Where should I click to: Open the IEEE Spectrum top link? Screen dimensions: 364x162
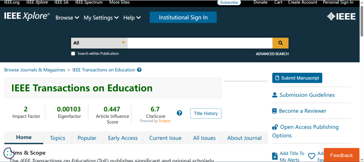tap(89, 2)
